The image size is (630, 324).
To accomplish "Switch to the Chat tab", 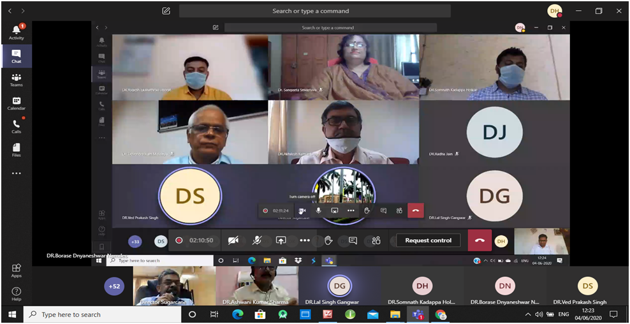I will 16,56.
